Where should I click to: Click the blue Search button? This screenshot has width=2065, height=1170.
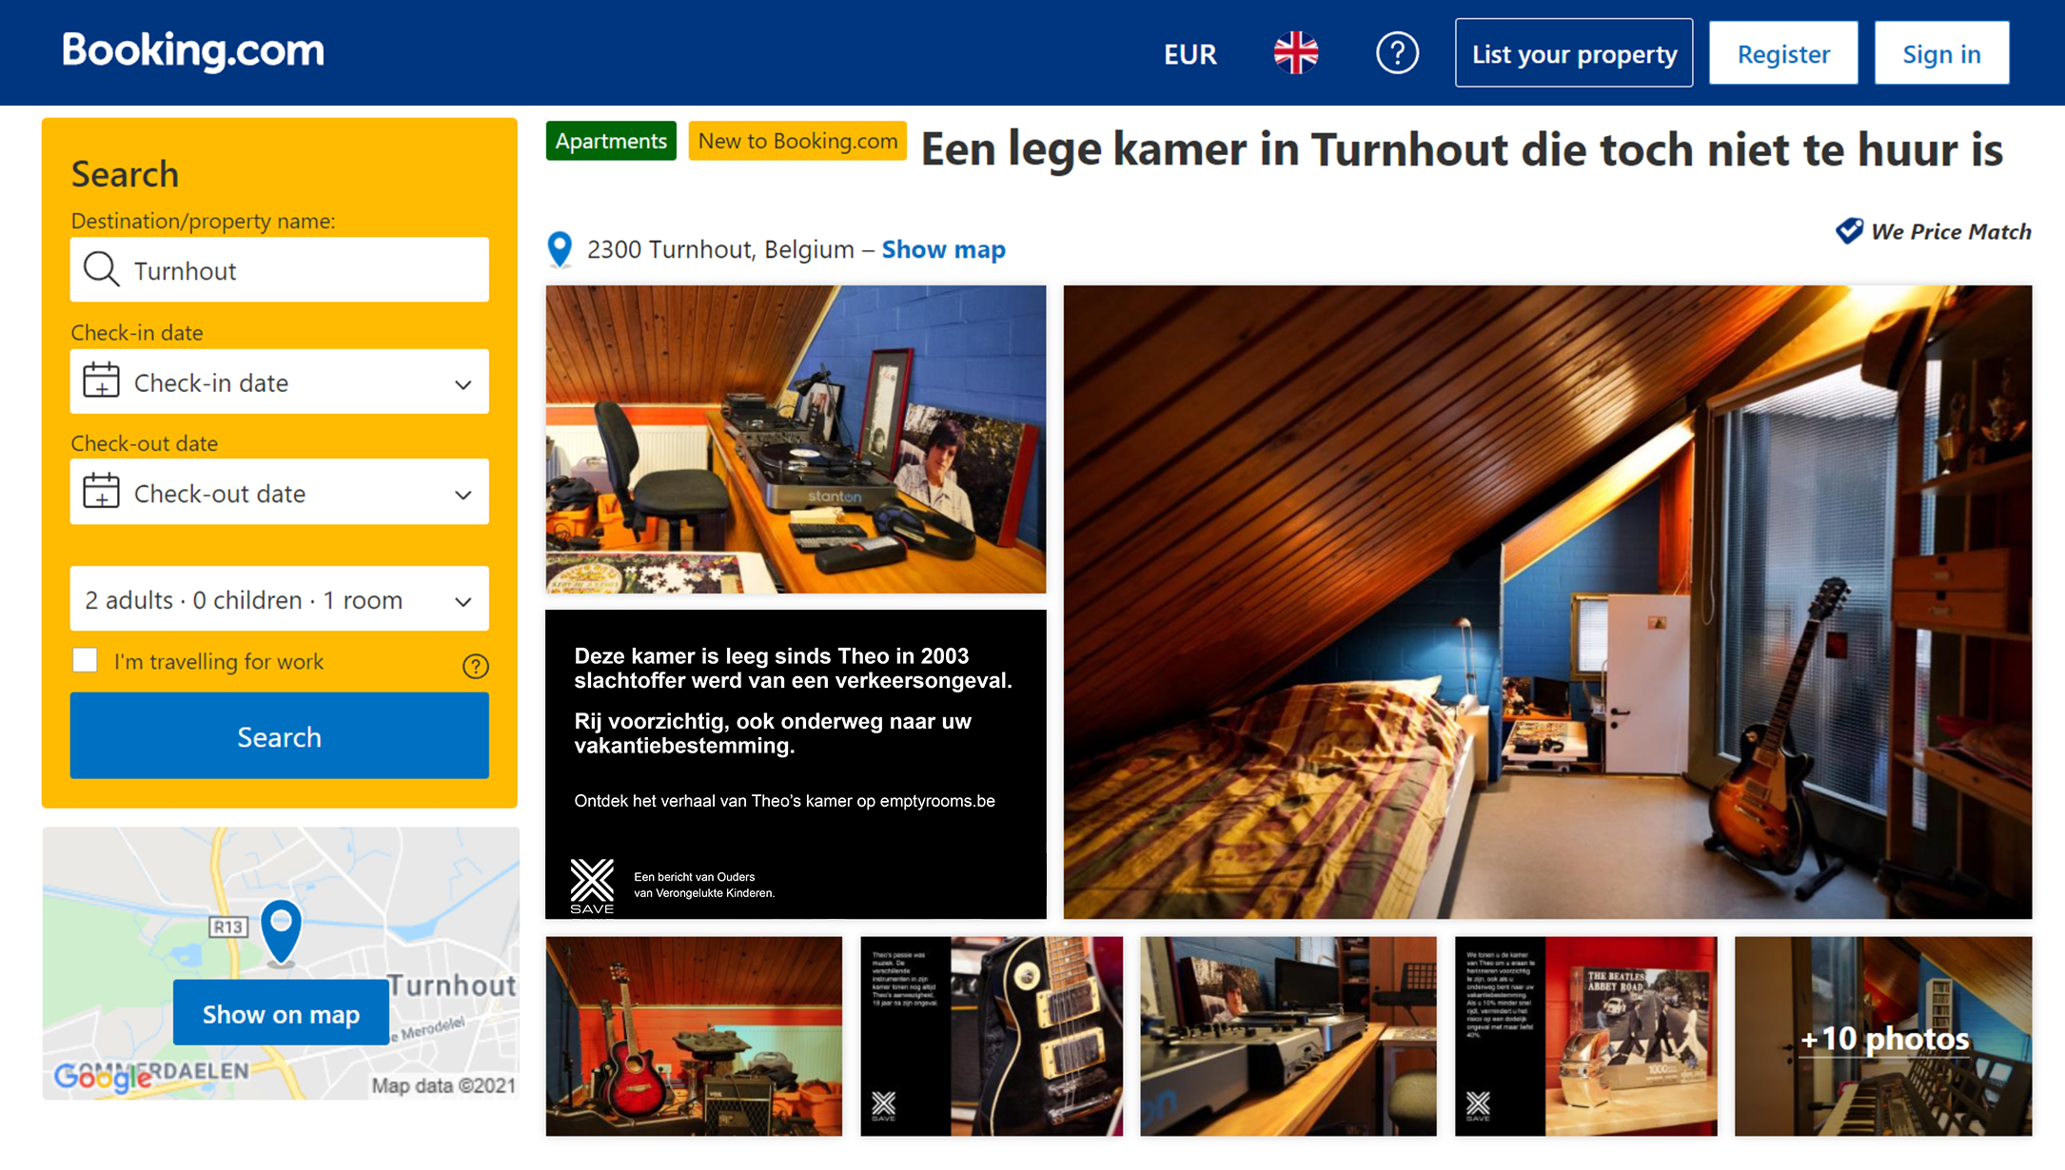280,735
